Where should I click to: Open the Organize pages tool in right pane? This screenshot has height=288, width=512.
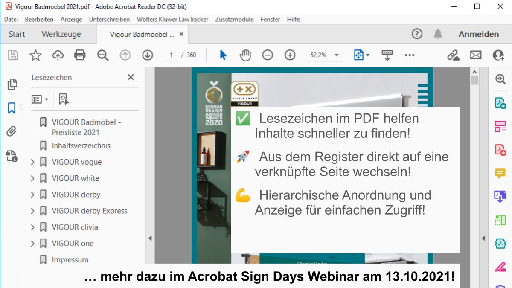(500, 126)
